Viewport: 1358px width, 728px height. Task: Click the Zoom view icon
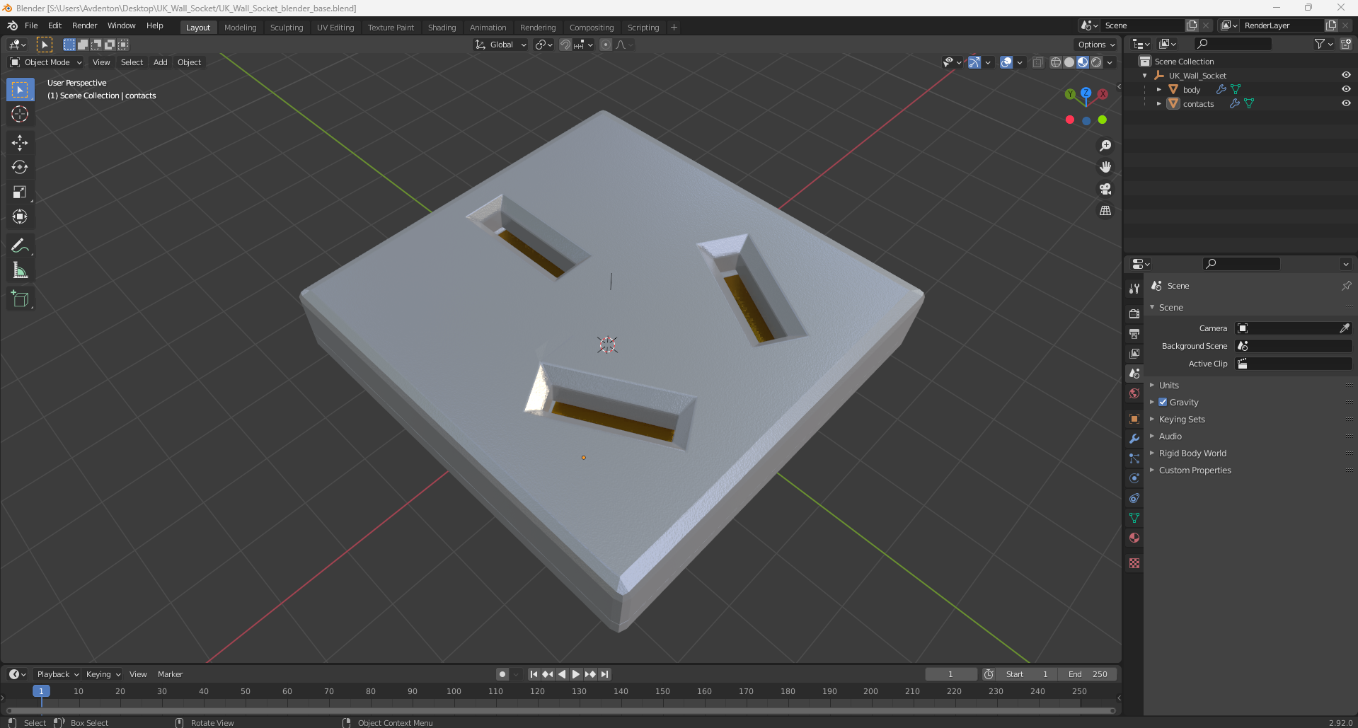(x=1105, y=146)
